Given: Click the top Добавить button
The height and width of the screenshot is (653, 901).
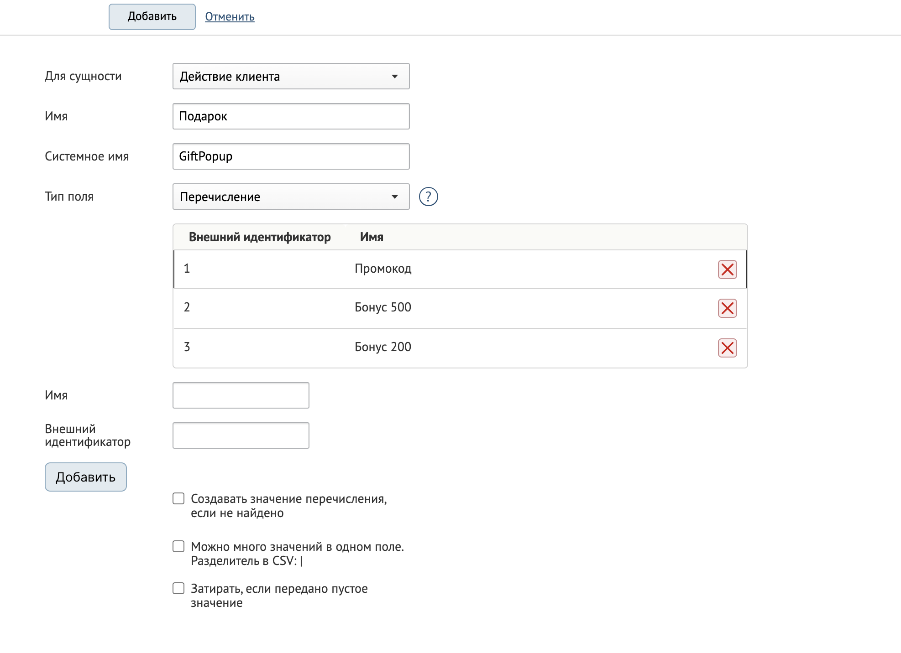Looking at the screenshot, I should click(152, 17).
